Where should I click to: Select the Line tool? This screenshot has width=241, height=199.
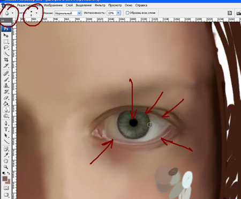tap(6, 142)
